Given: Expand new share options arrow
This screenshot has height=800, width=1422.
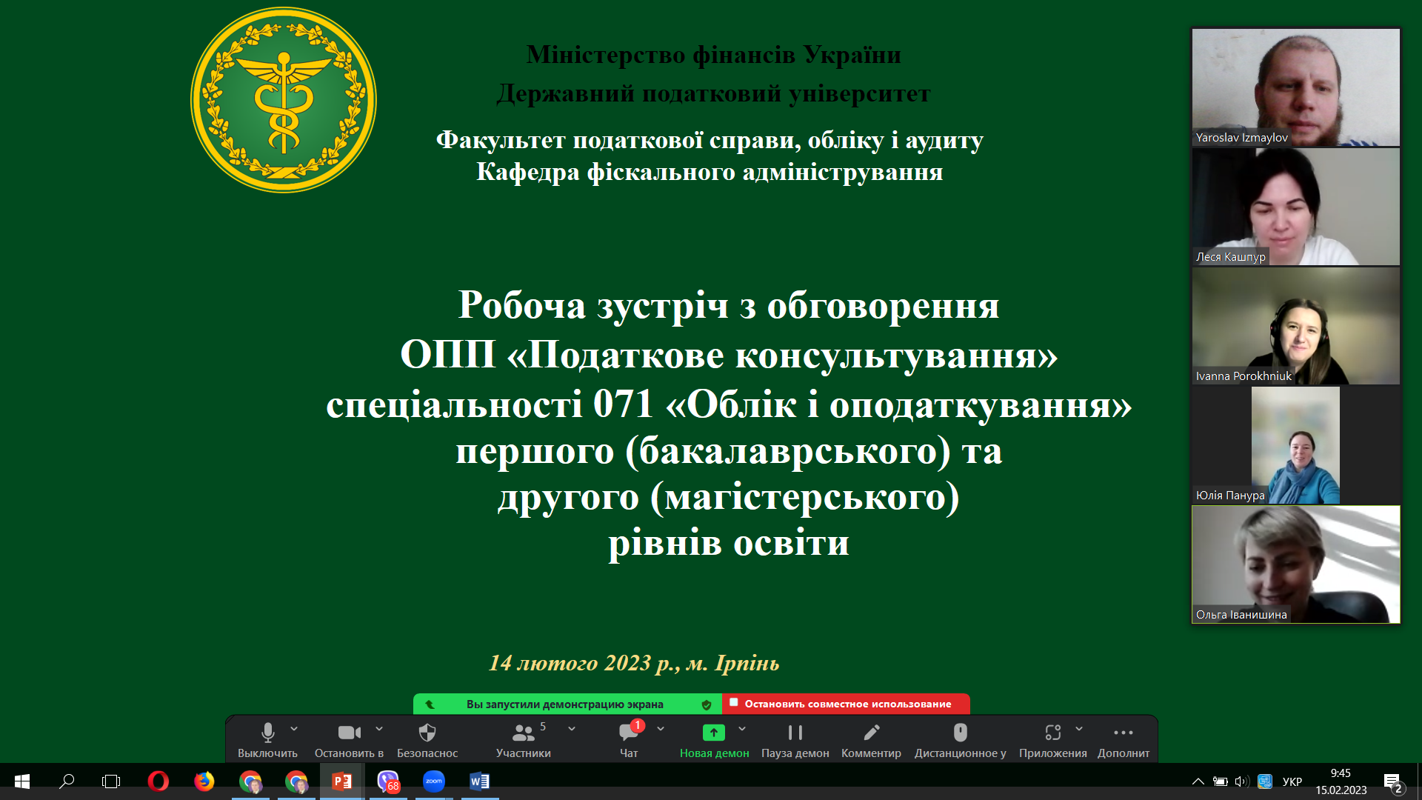Looking at the screenshot, I should point(742,729).
